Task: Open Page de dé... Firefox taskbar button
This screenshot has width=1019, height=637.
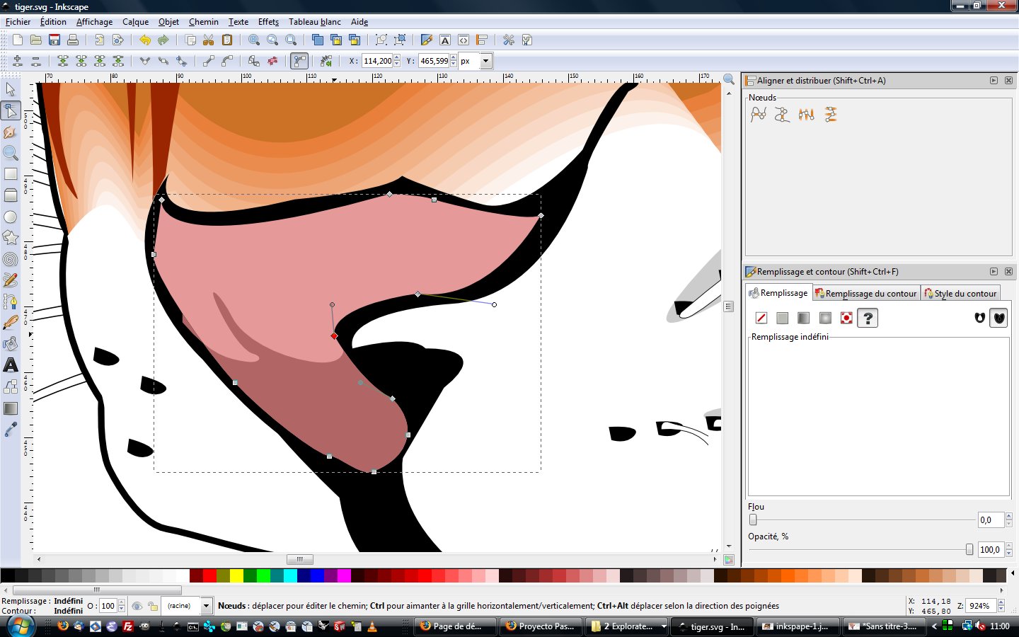Action: tap(456, 626)
